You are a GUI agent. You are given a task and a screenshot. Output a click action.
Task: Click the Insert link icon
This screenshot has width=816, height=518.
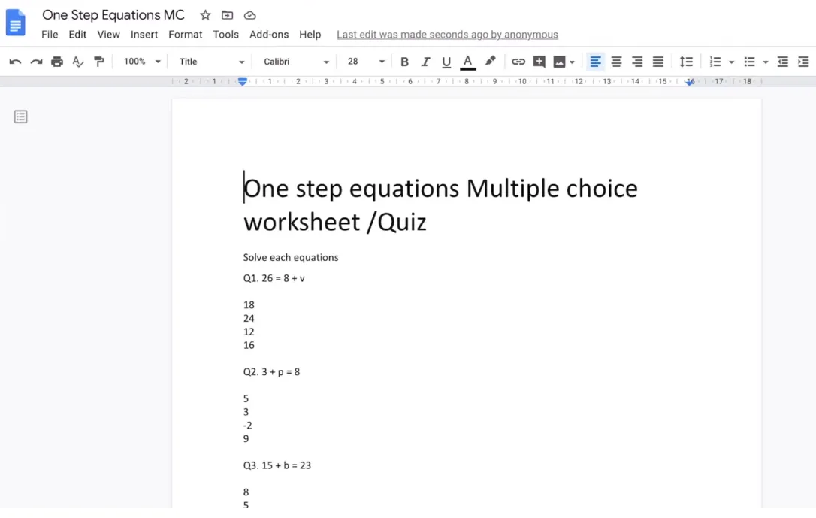coord(518,62)
